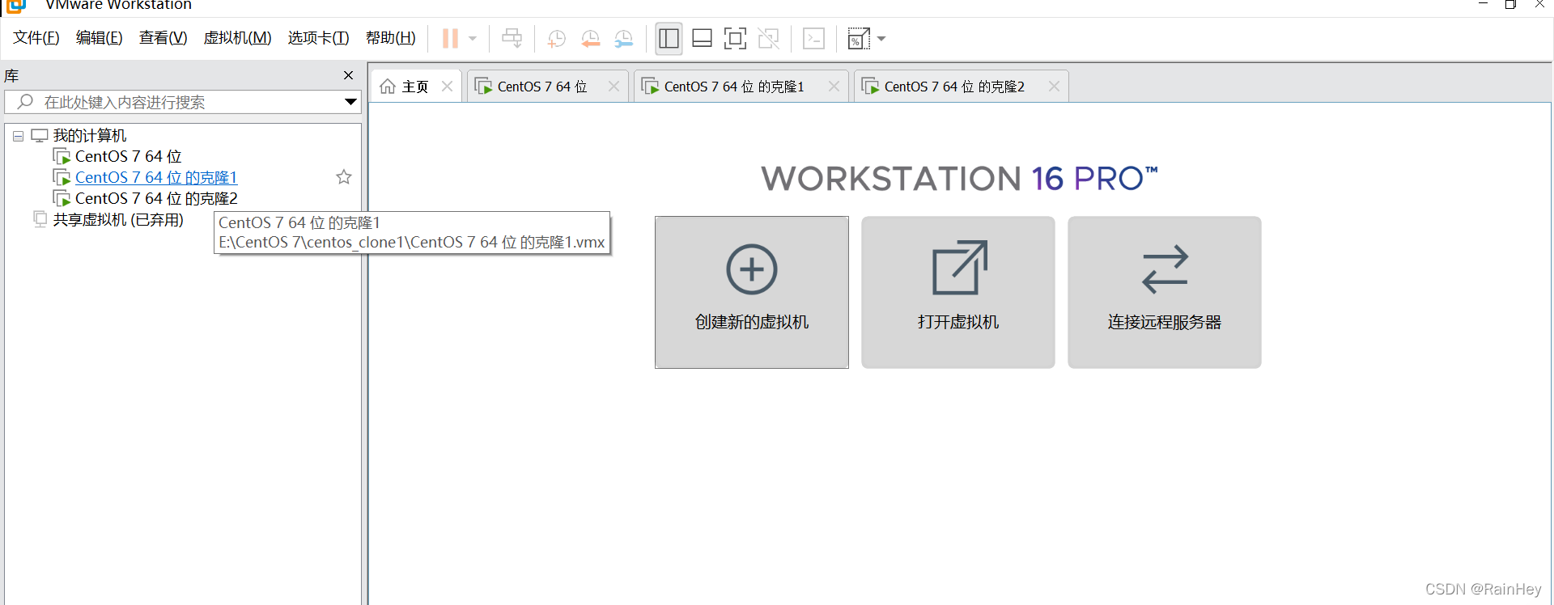Screen dimensions: 1554x605
Task: Click the Unity mode icon
Action: click(x=768, y=38)
